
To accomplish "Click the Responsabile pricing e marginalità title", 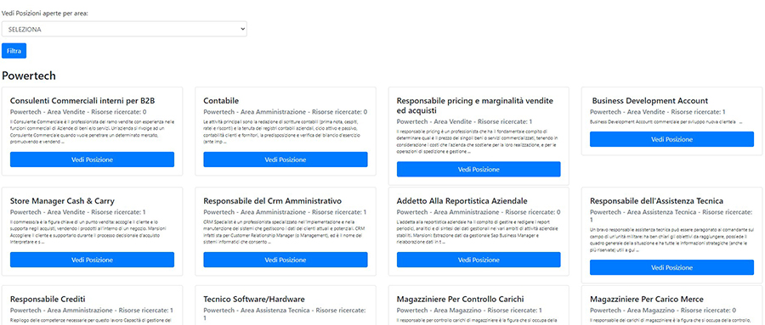I will pyautogui.click(x=474, y=106).
